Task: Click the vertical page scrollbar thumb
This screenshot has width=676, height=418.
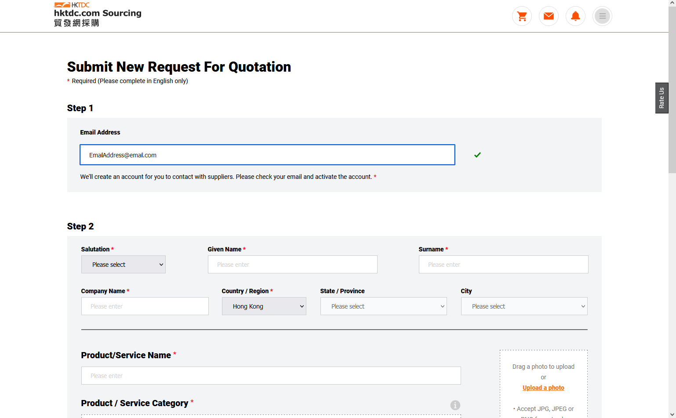Action: click(672, 89)
